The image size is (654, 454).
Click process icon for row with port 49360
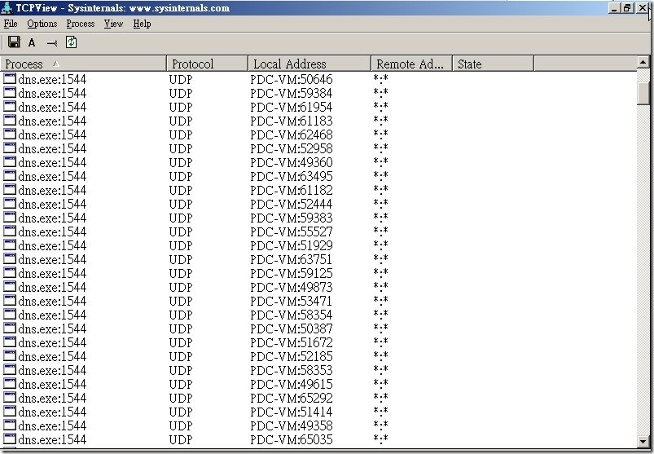coord(10,162)
